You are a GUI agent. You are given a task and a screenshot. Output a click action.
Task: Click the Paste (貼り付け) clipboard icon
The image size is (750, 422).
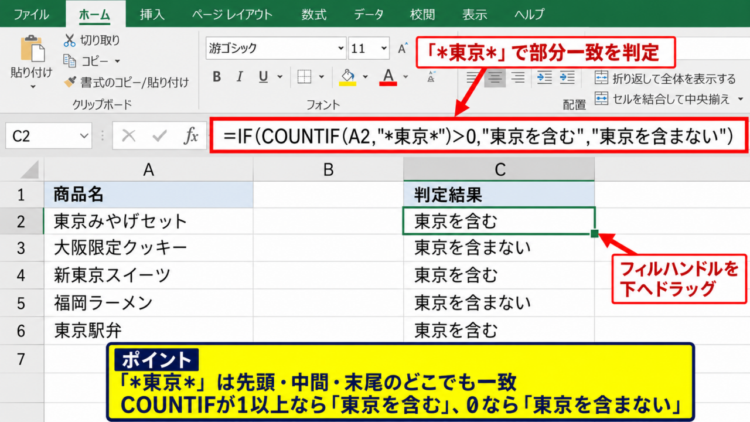33,49
